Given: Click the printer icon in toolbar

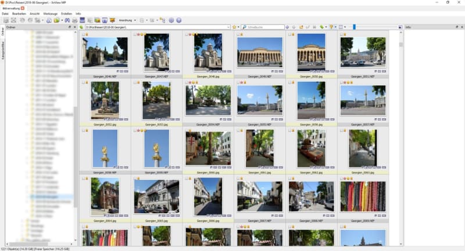Looking at the screenshot, I should point(75,20).
